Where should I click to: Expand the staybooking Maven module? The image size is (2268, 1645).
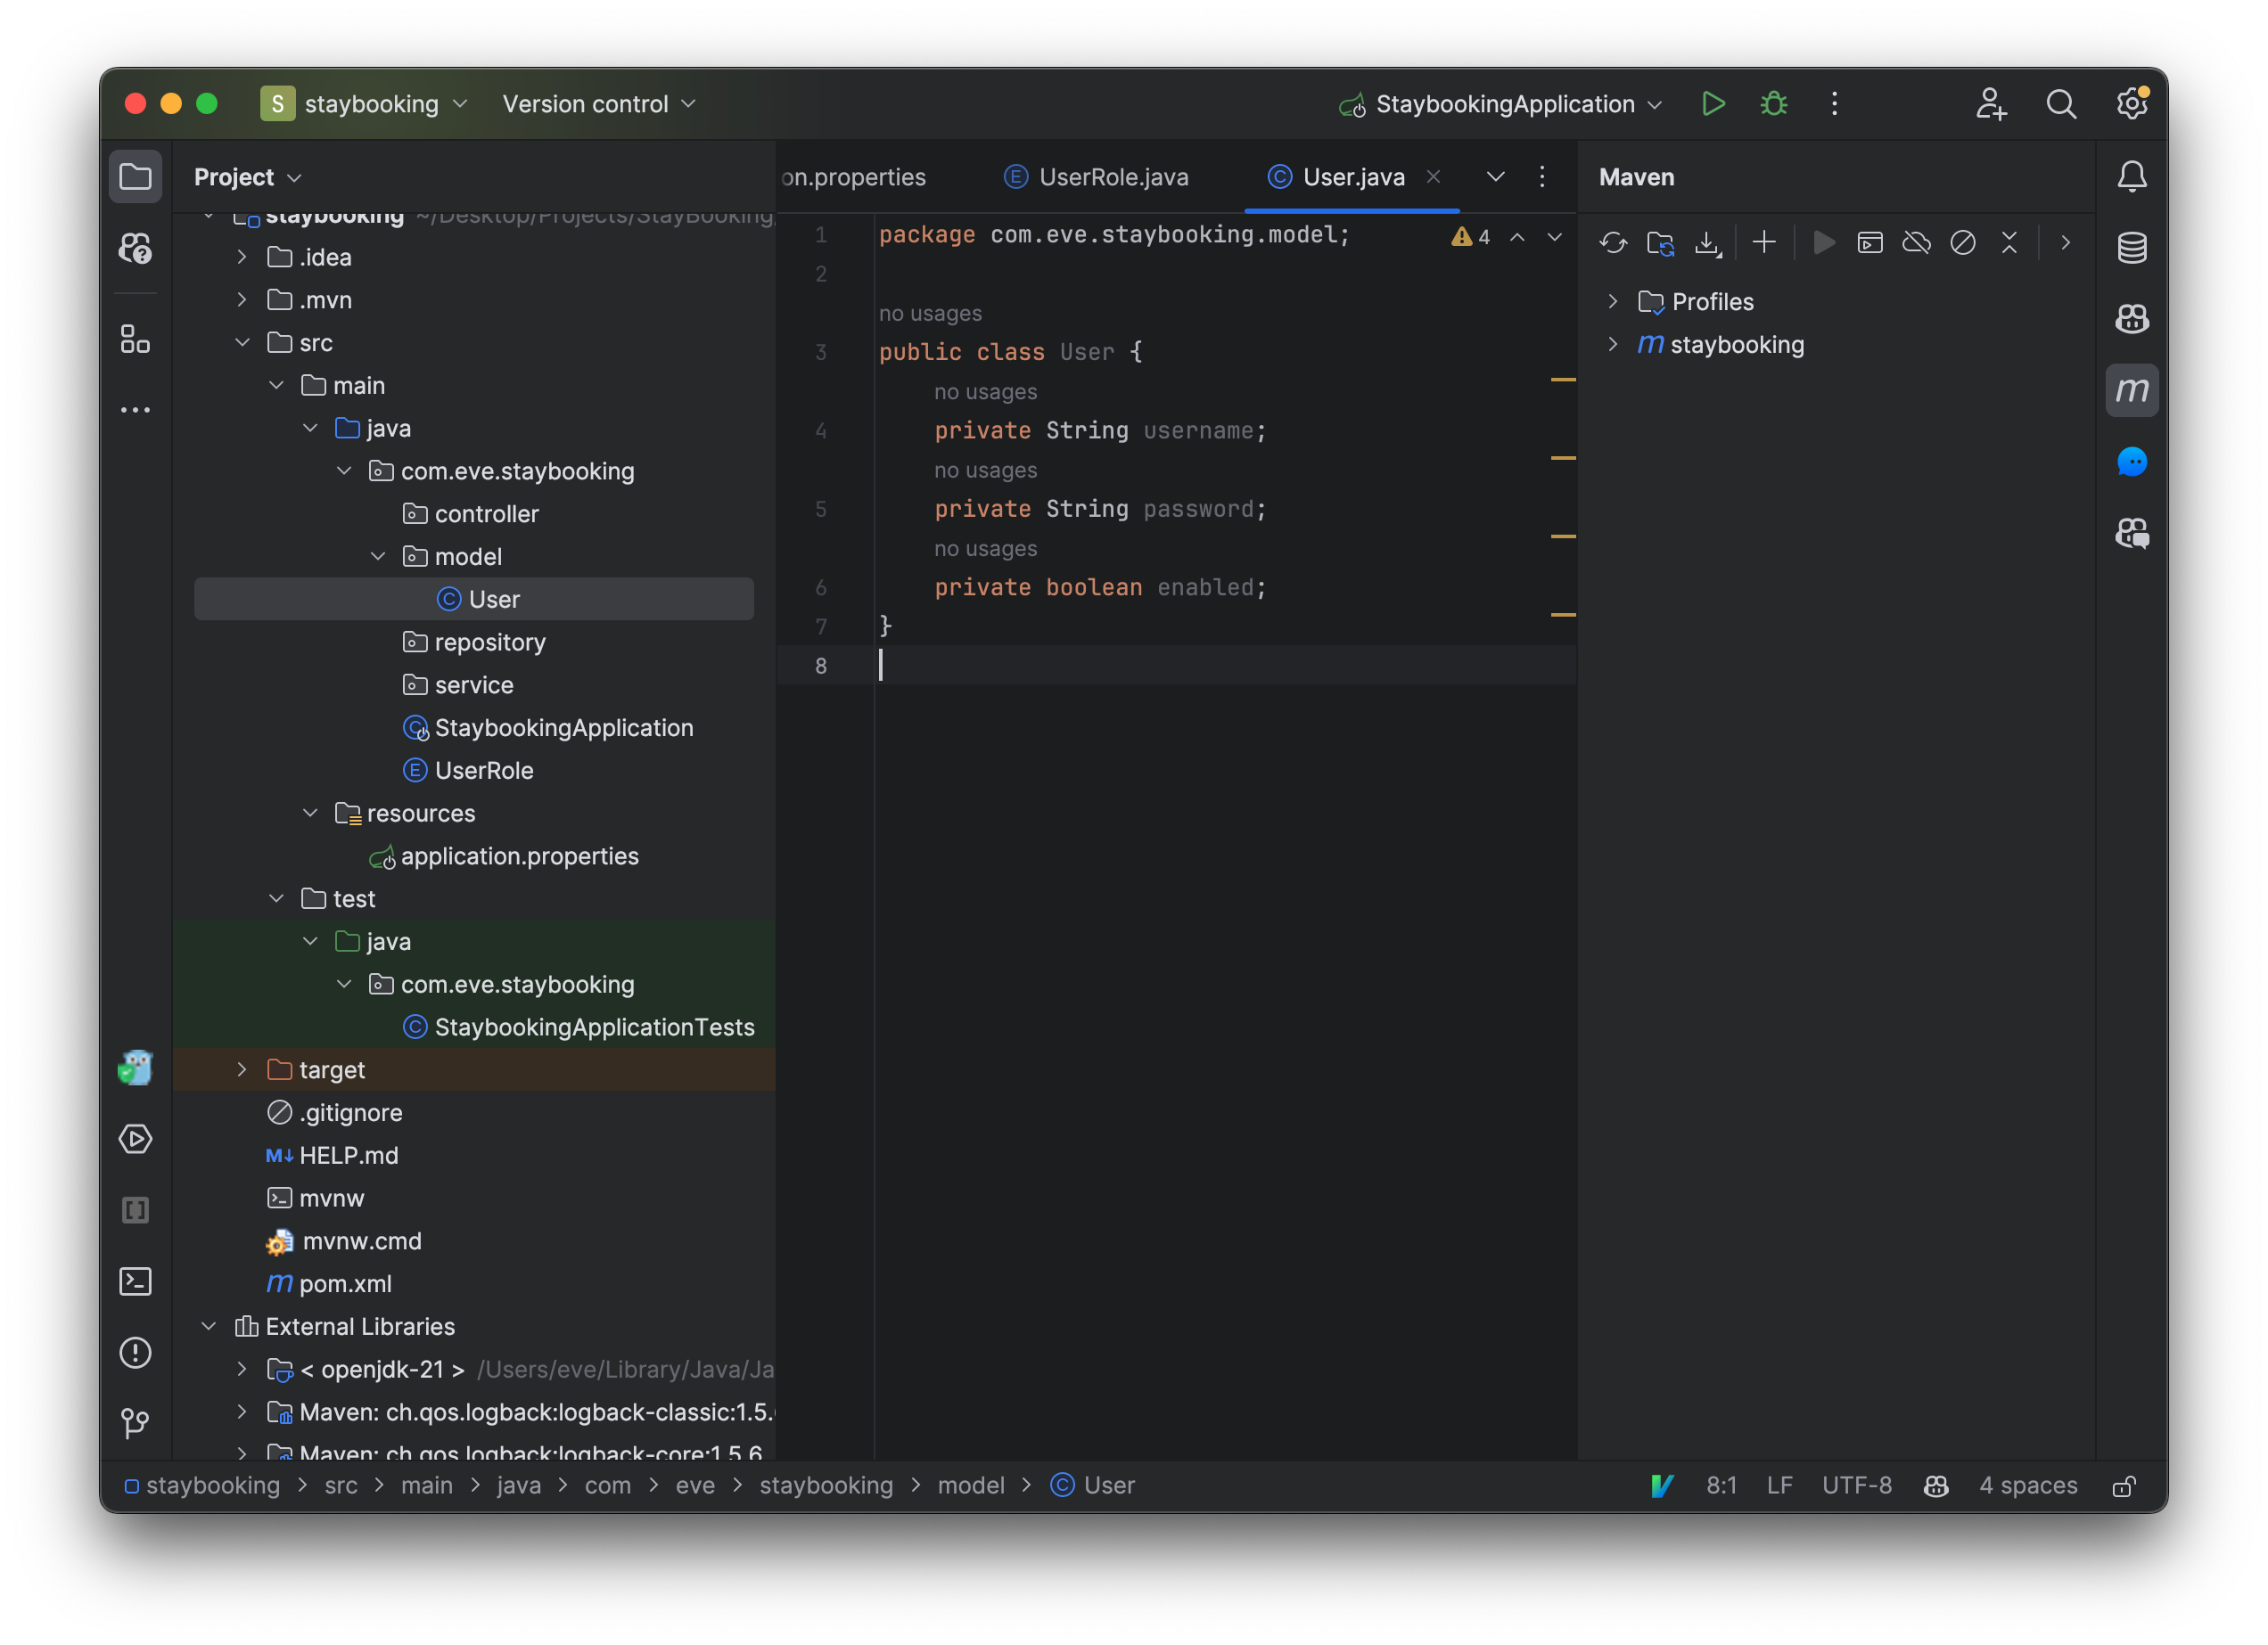1613,343
